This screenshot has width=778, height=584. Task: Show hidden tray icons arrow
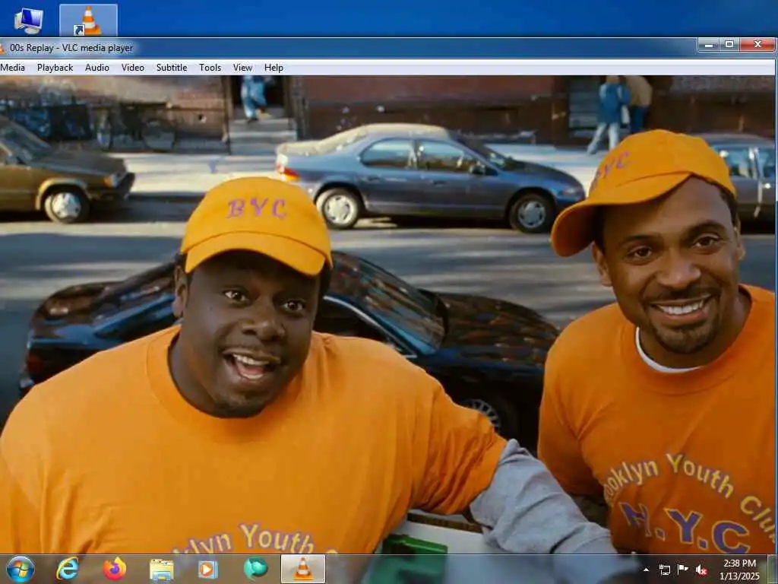[x=646, y=570]
